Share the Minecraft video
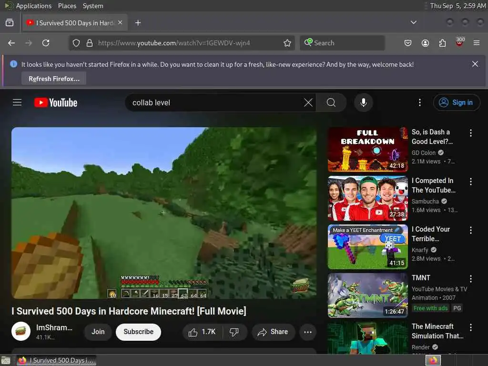Image resolution: width=488 pixels, height=366 pixels. (273, 332)
